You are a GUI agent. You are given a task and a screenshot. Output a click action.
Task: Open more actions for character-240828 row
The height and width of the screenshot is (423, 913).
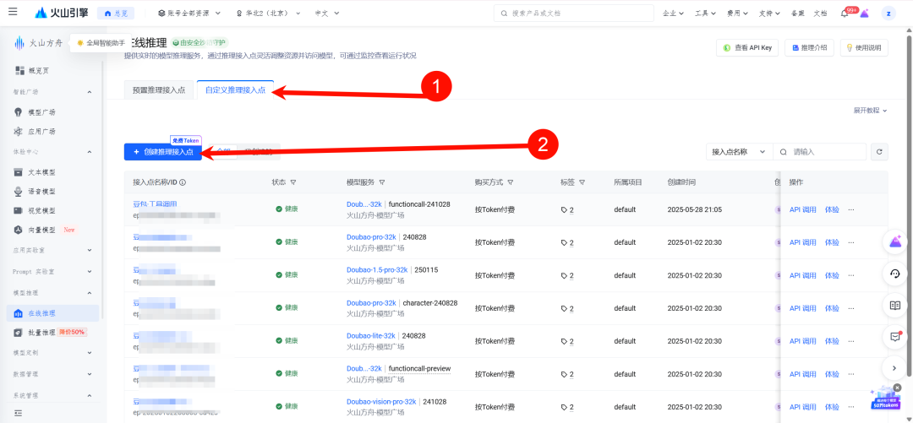851,308
